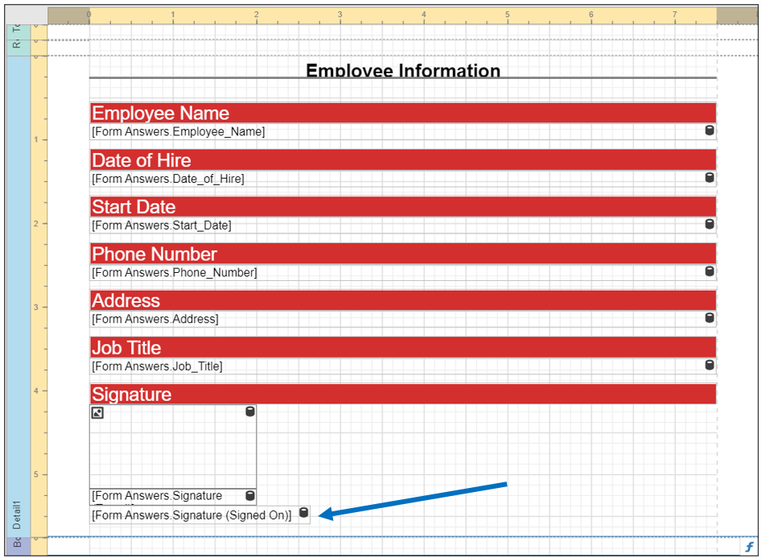
Task: Select the Employee Information title label
Action: 403,71
